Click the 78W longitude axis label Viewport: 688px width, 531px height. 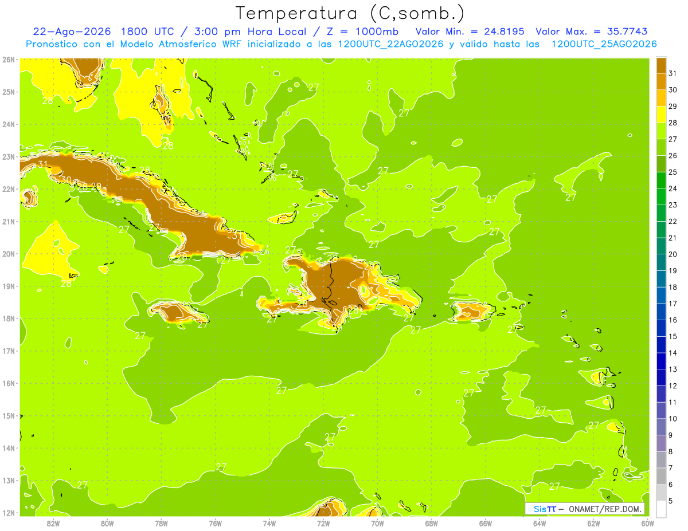tap(161, 523)
